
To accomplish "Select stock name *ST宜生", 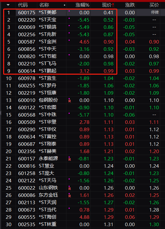I will (47, 78).
